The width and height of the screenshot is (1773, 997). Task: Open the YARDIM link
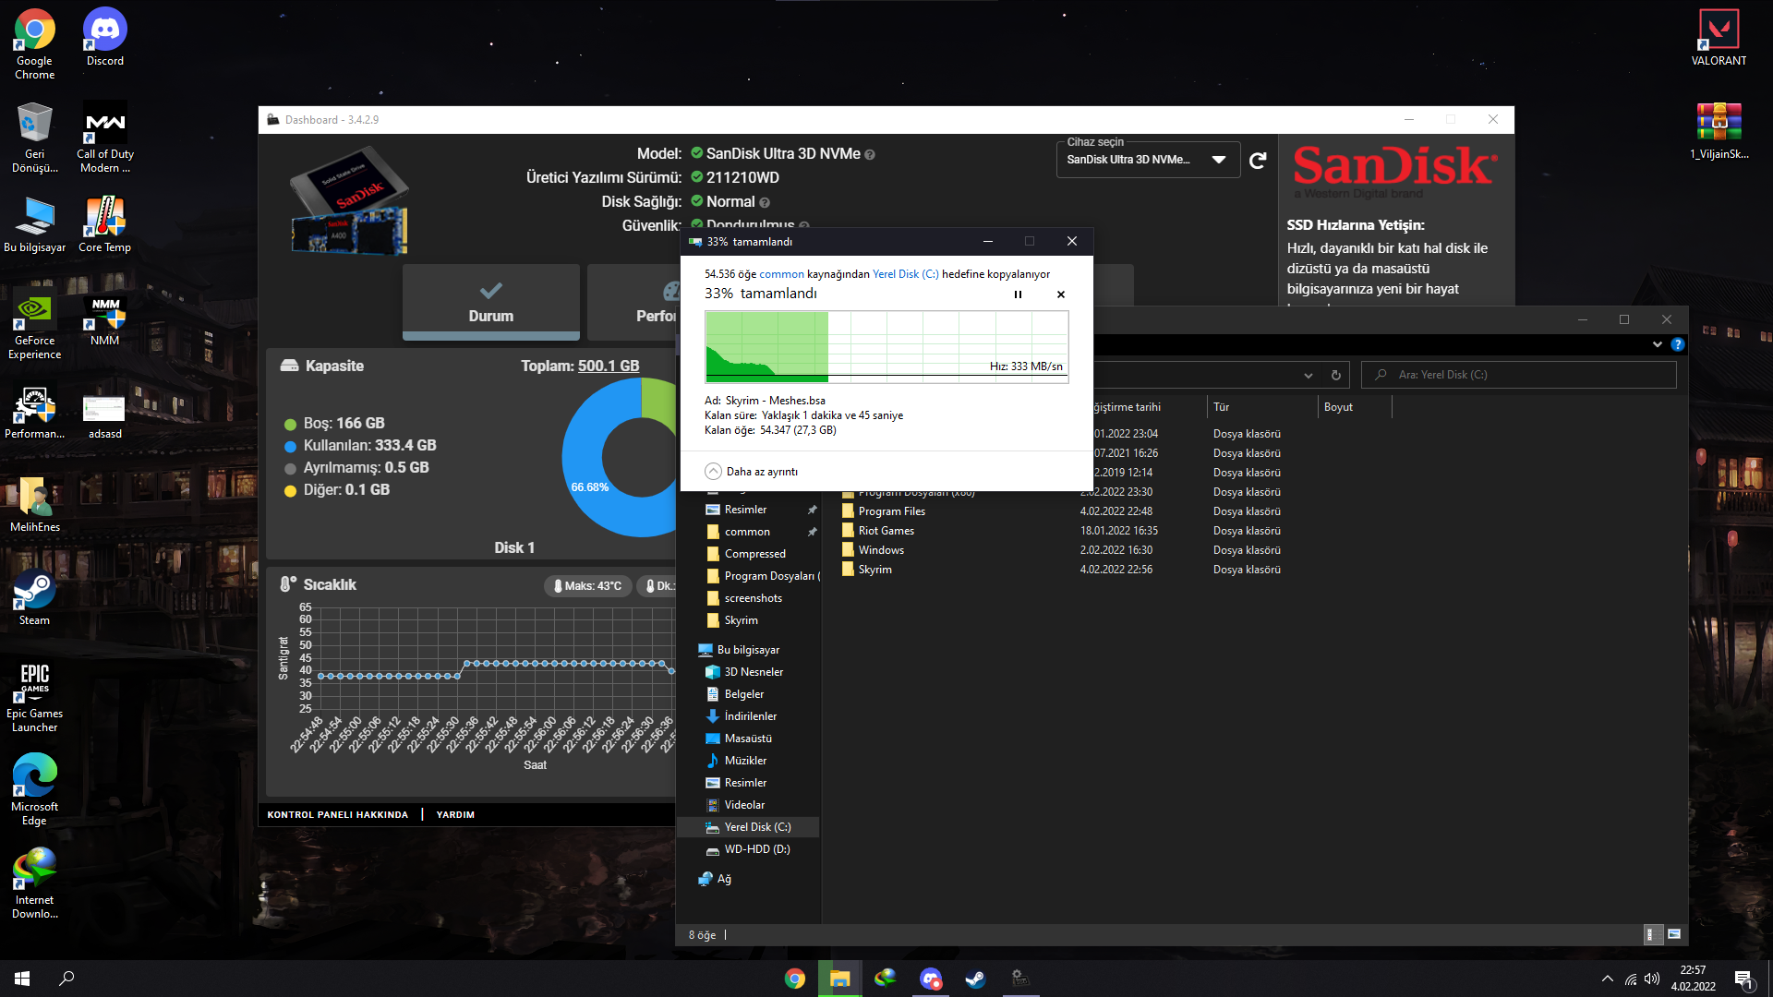[454, 814]
